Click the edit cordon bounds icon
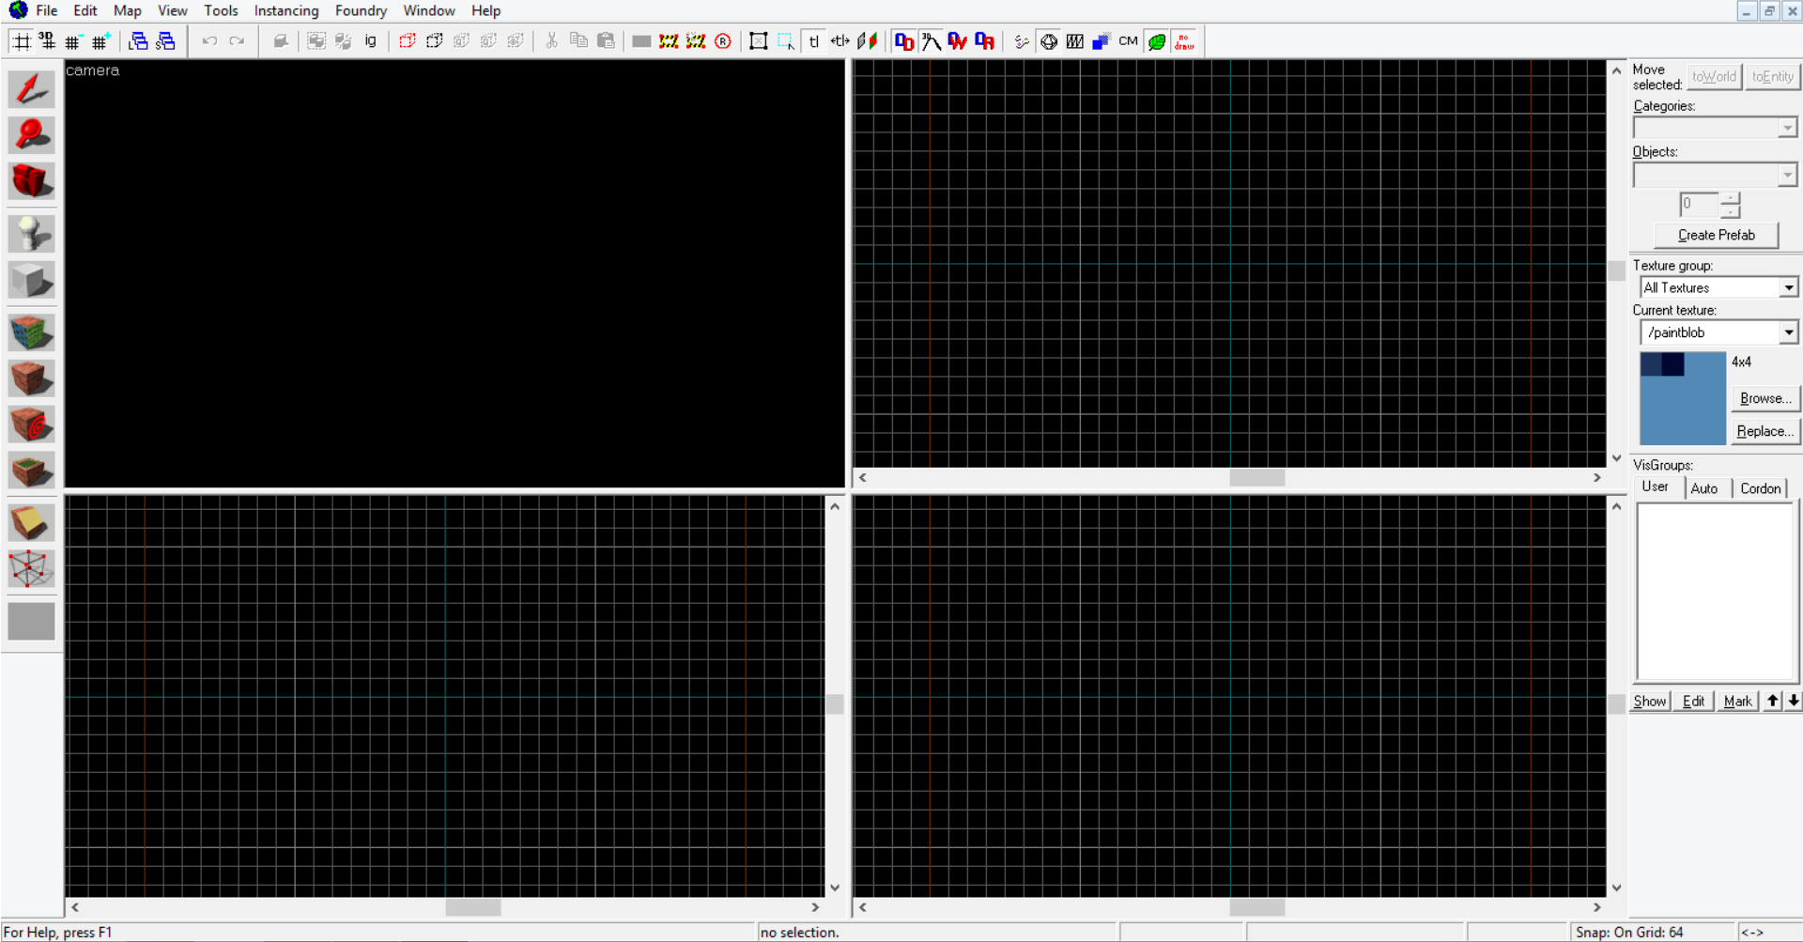 [x=696, y=41]
